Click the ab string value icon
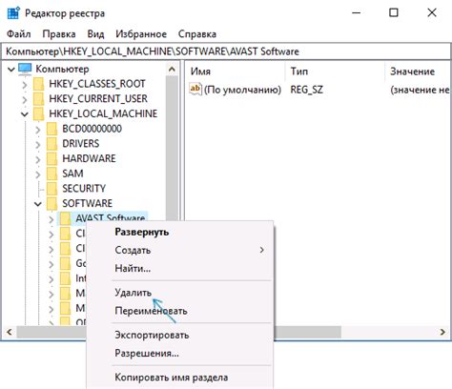 195,89
